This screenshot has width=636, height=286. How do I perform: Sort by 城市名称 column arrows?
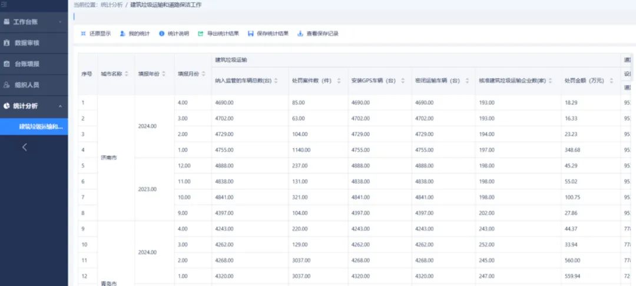pyautogui.click(x=127, y=74)
